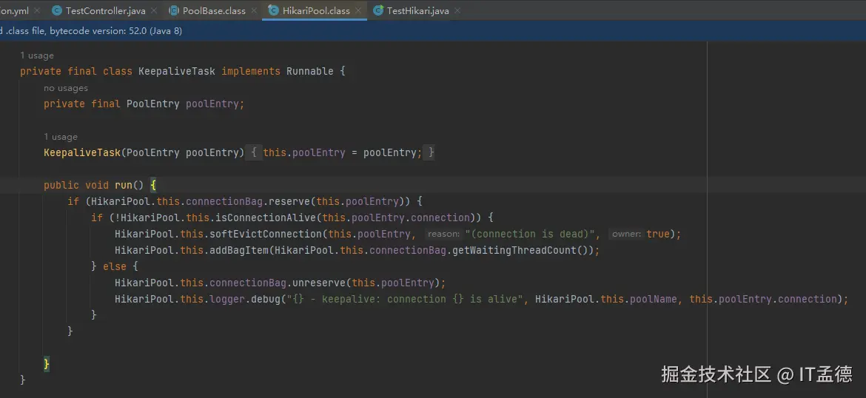Viewport: 866px width, 398px height.
Task: Select the HikariPool.class tab
Action: [316, 10]
